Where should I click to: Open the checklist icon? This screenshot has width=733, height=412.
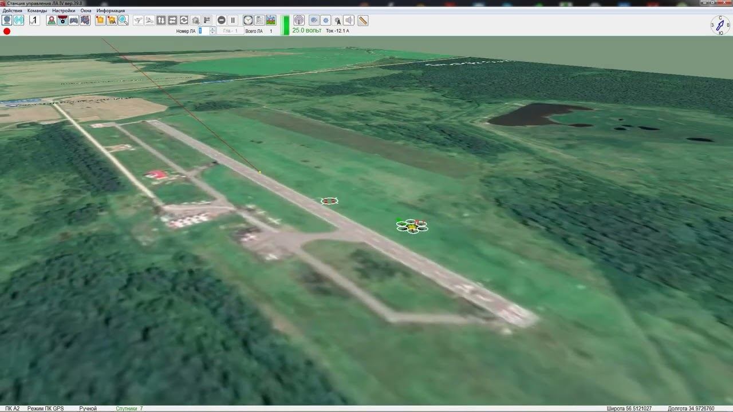coord(259,21)
